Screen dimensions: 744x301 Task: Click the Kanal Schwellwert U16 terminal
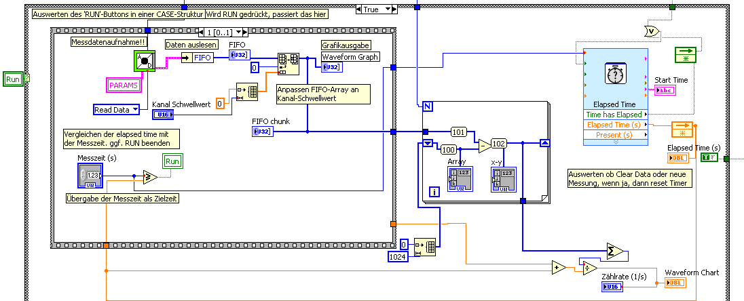163,115
